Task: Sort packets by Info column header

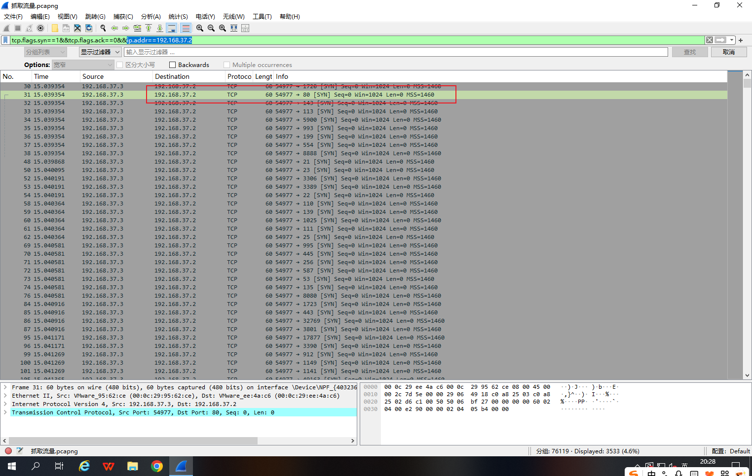Action: tap(500, 76)
